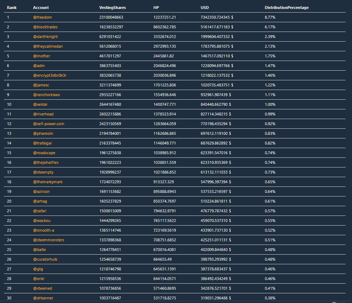Open the @freedom account link
Viewport: 352px width, 303px height.
(42, 17)
